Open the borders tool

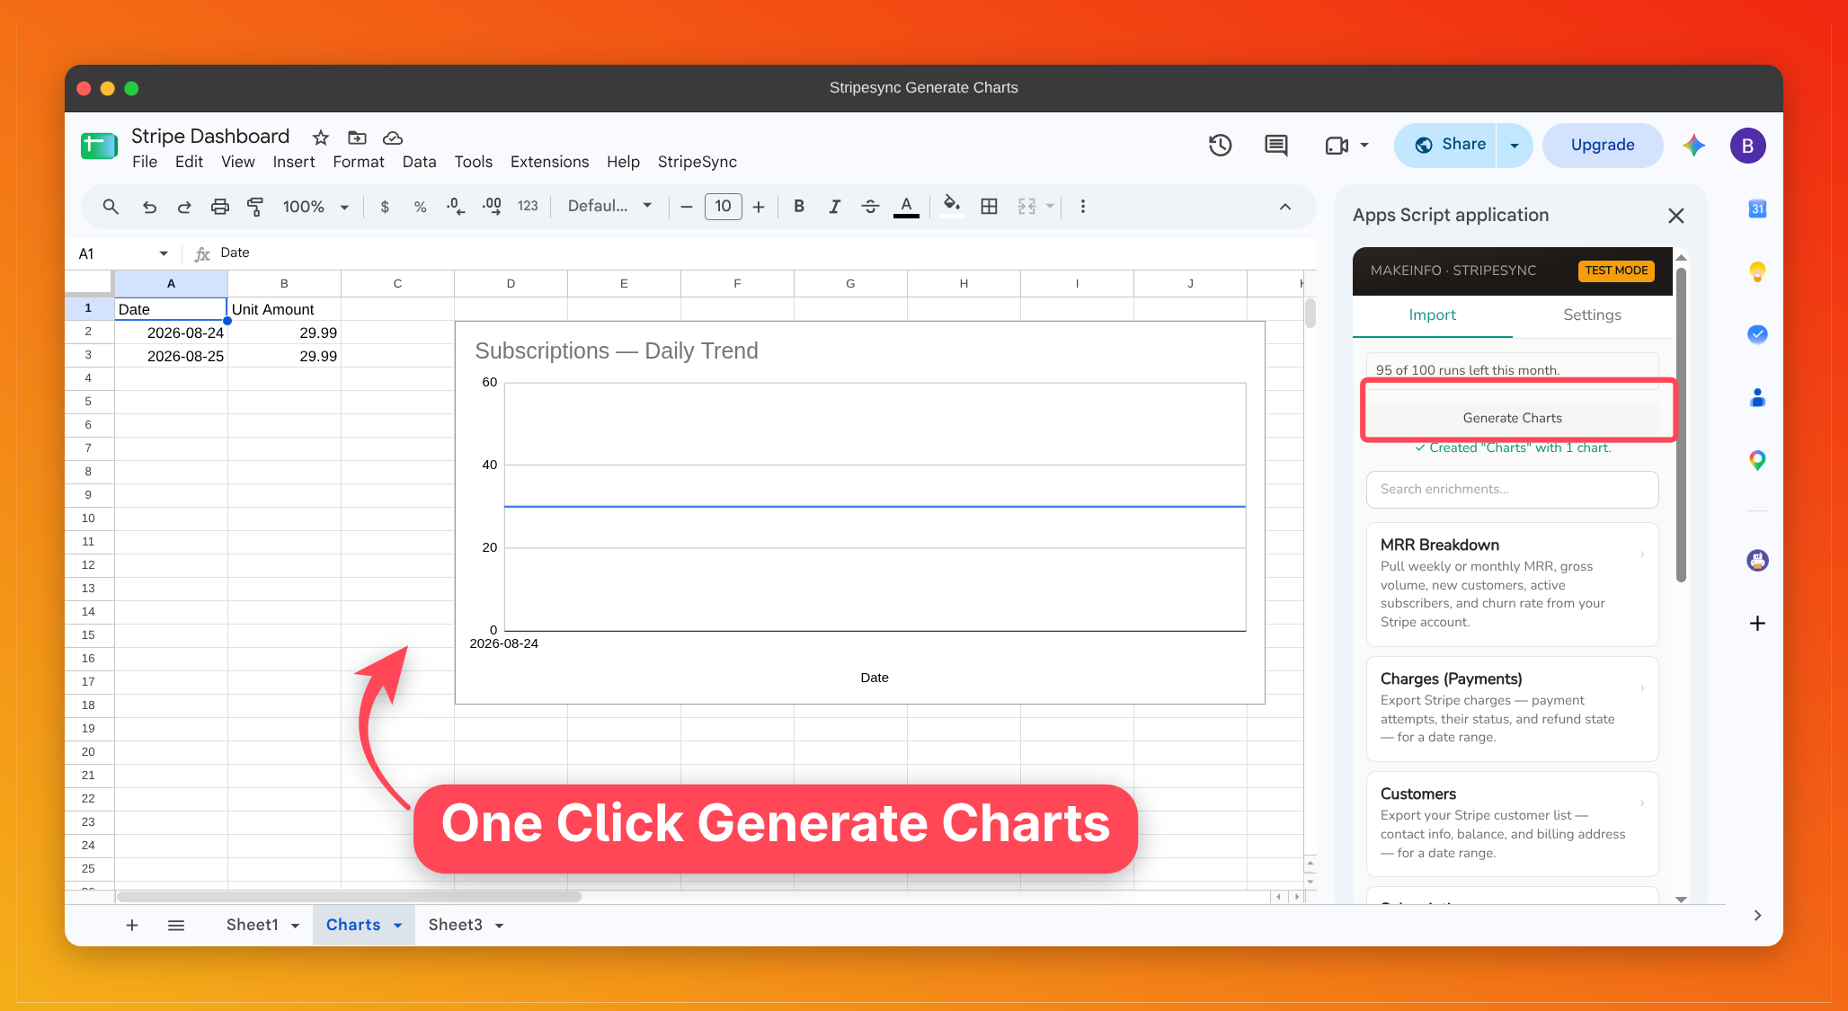tap(989, 207)
